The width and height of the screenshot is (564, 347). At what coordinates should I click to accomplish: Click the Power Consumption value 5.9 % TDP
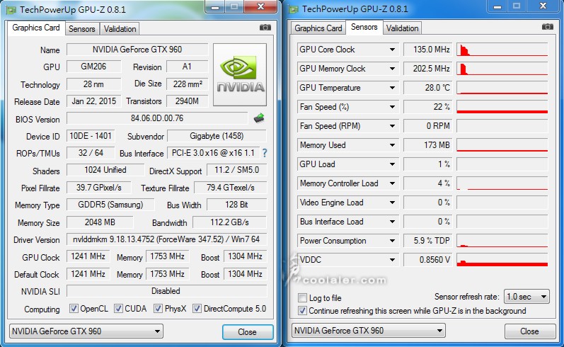[427, 241]
